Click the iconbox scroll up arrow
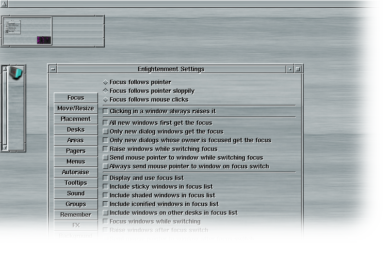The width and height of the screenshot is (388, 254). pos(5,69)
